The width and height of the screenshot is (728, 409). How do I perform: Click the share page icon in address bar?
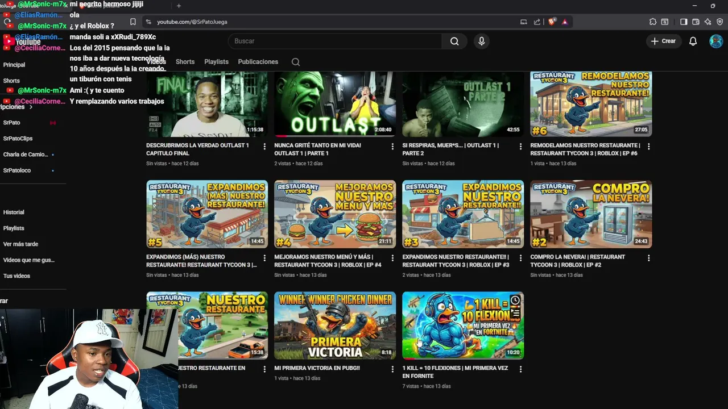coord(537,22)
